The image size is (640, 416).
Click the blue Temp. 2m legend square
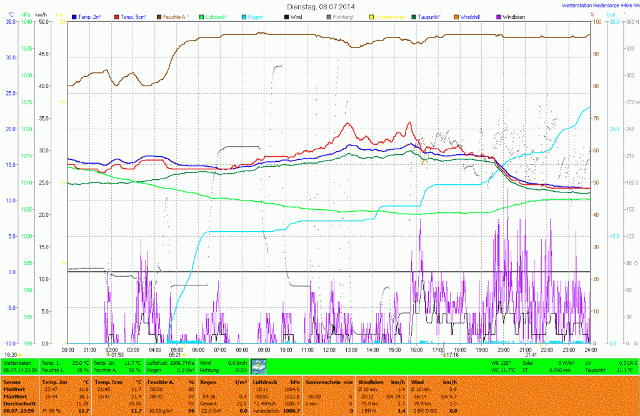tap(75, 16)
